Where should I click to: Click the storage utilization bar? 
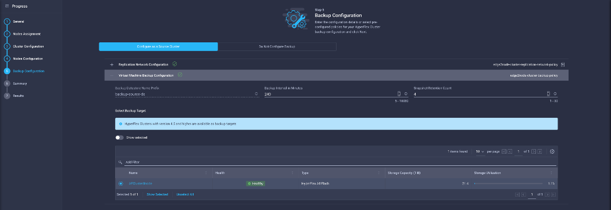pos(508,183)
